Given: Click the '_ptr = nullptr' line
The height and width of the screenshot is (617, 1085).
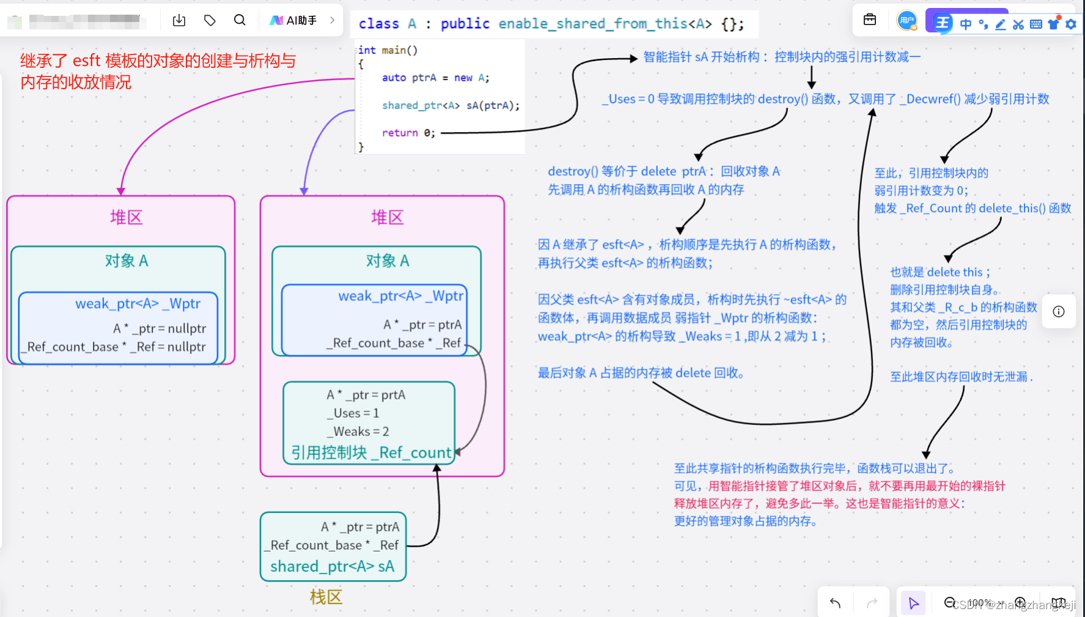Looking at the screenshot, I should tap(160, 328).
